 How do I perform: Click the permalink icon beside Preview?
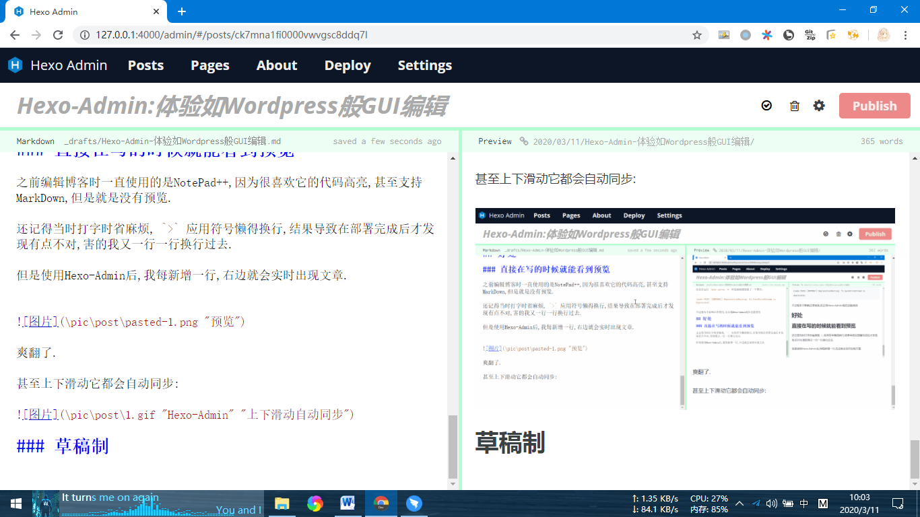coord(525,141)
